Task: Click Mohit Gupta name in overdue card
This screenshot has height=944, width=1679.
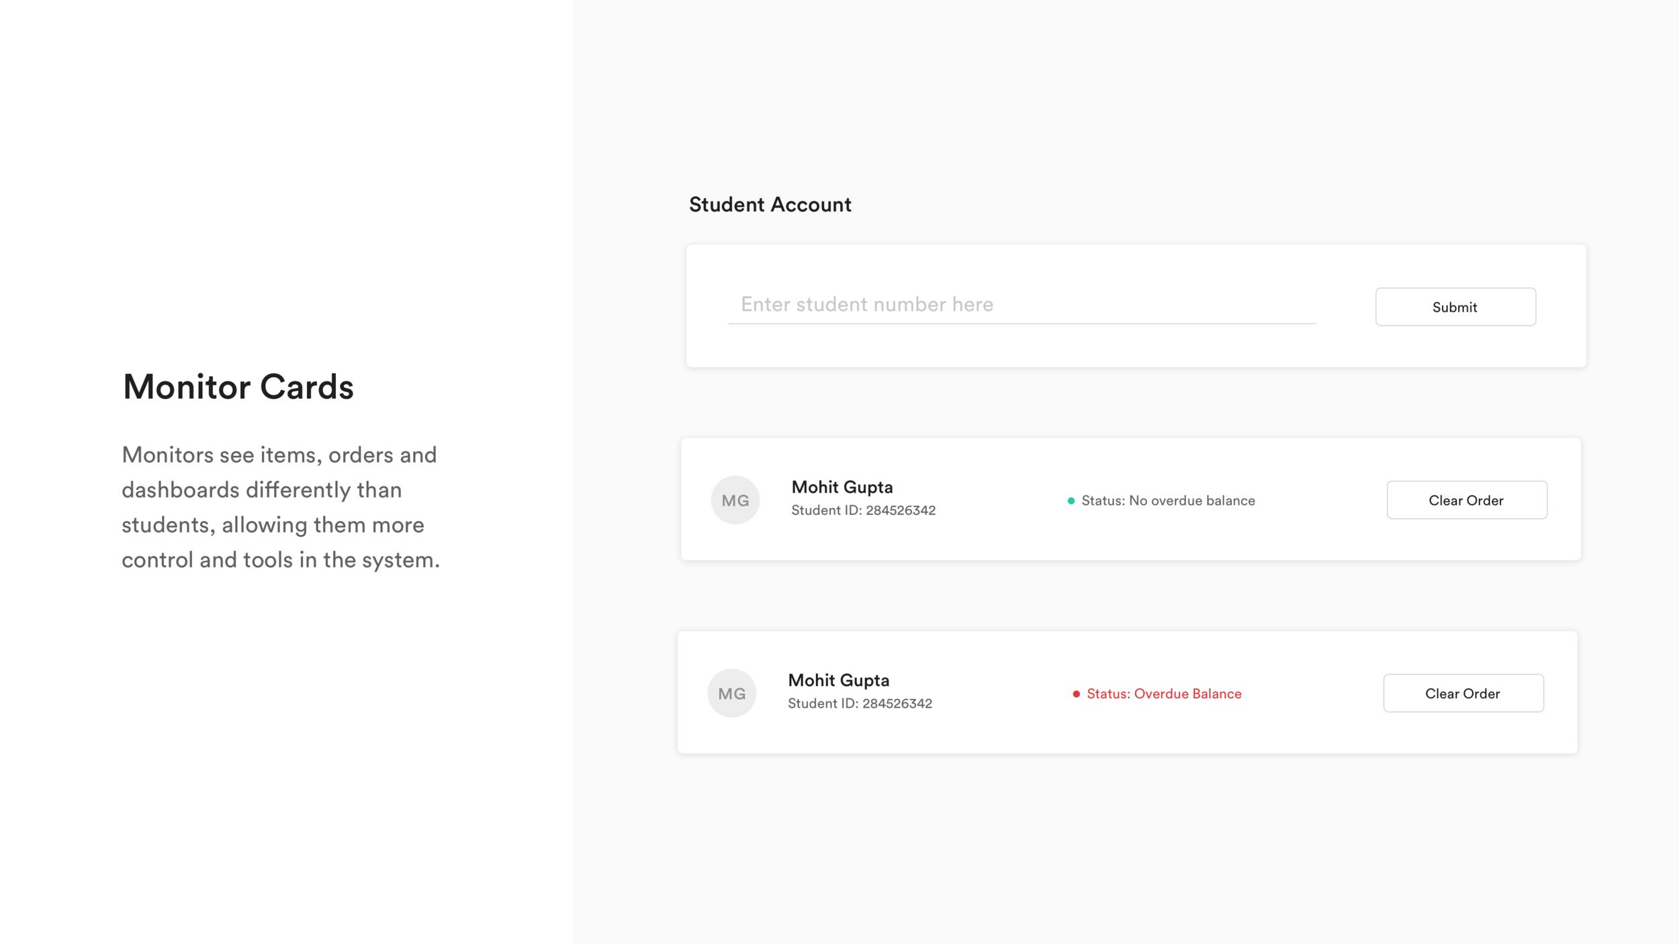Action: point(839,681)
